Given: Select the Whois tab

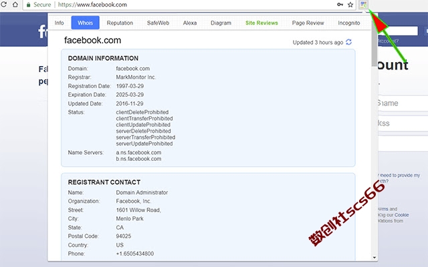Looking at the screenshot, I should 85,23.
